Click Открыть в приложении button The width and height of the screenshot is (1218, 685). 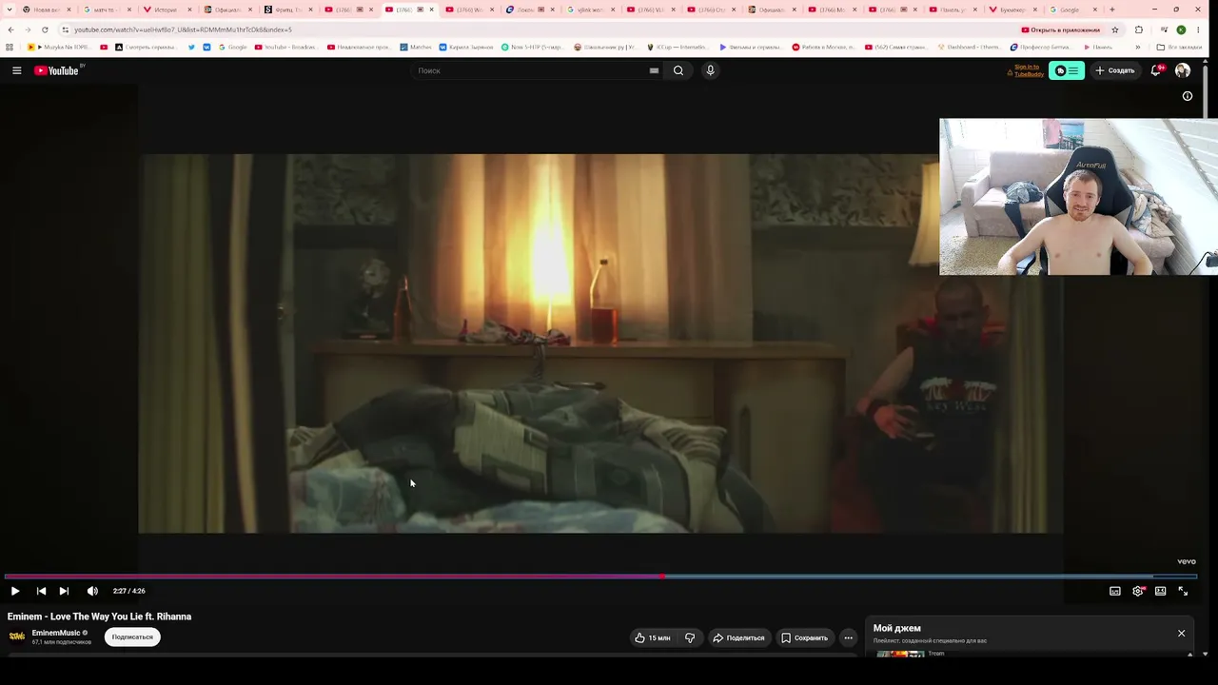point(1060,29)
